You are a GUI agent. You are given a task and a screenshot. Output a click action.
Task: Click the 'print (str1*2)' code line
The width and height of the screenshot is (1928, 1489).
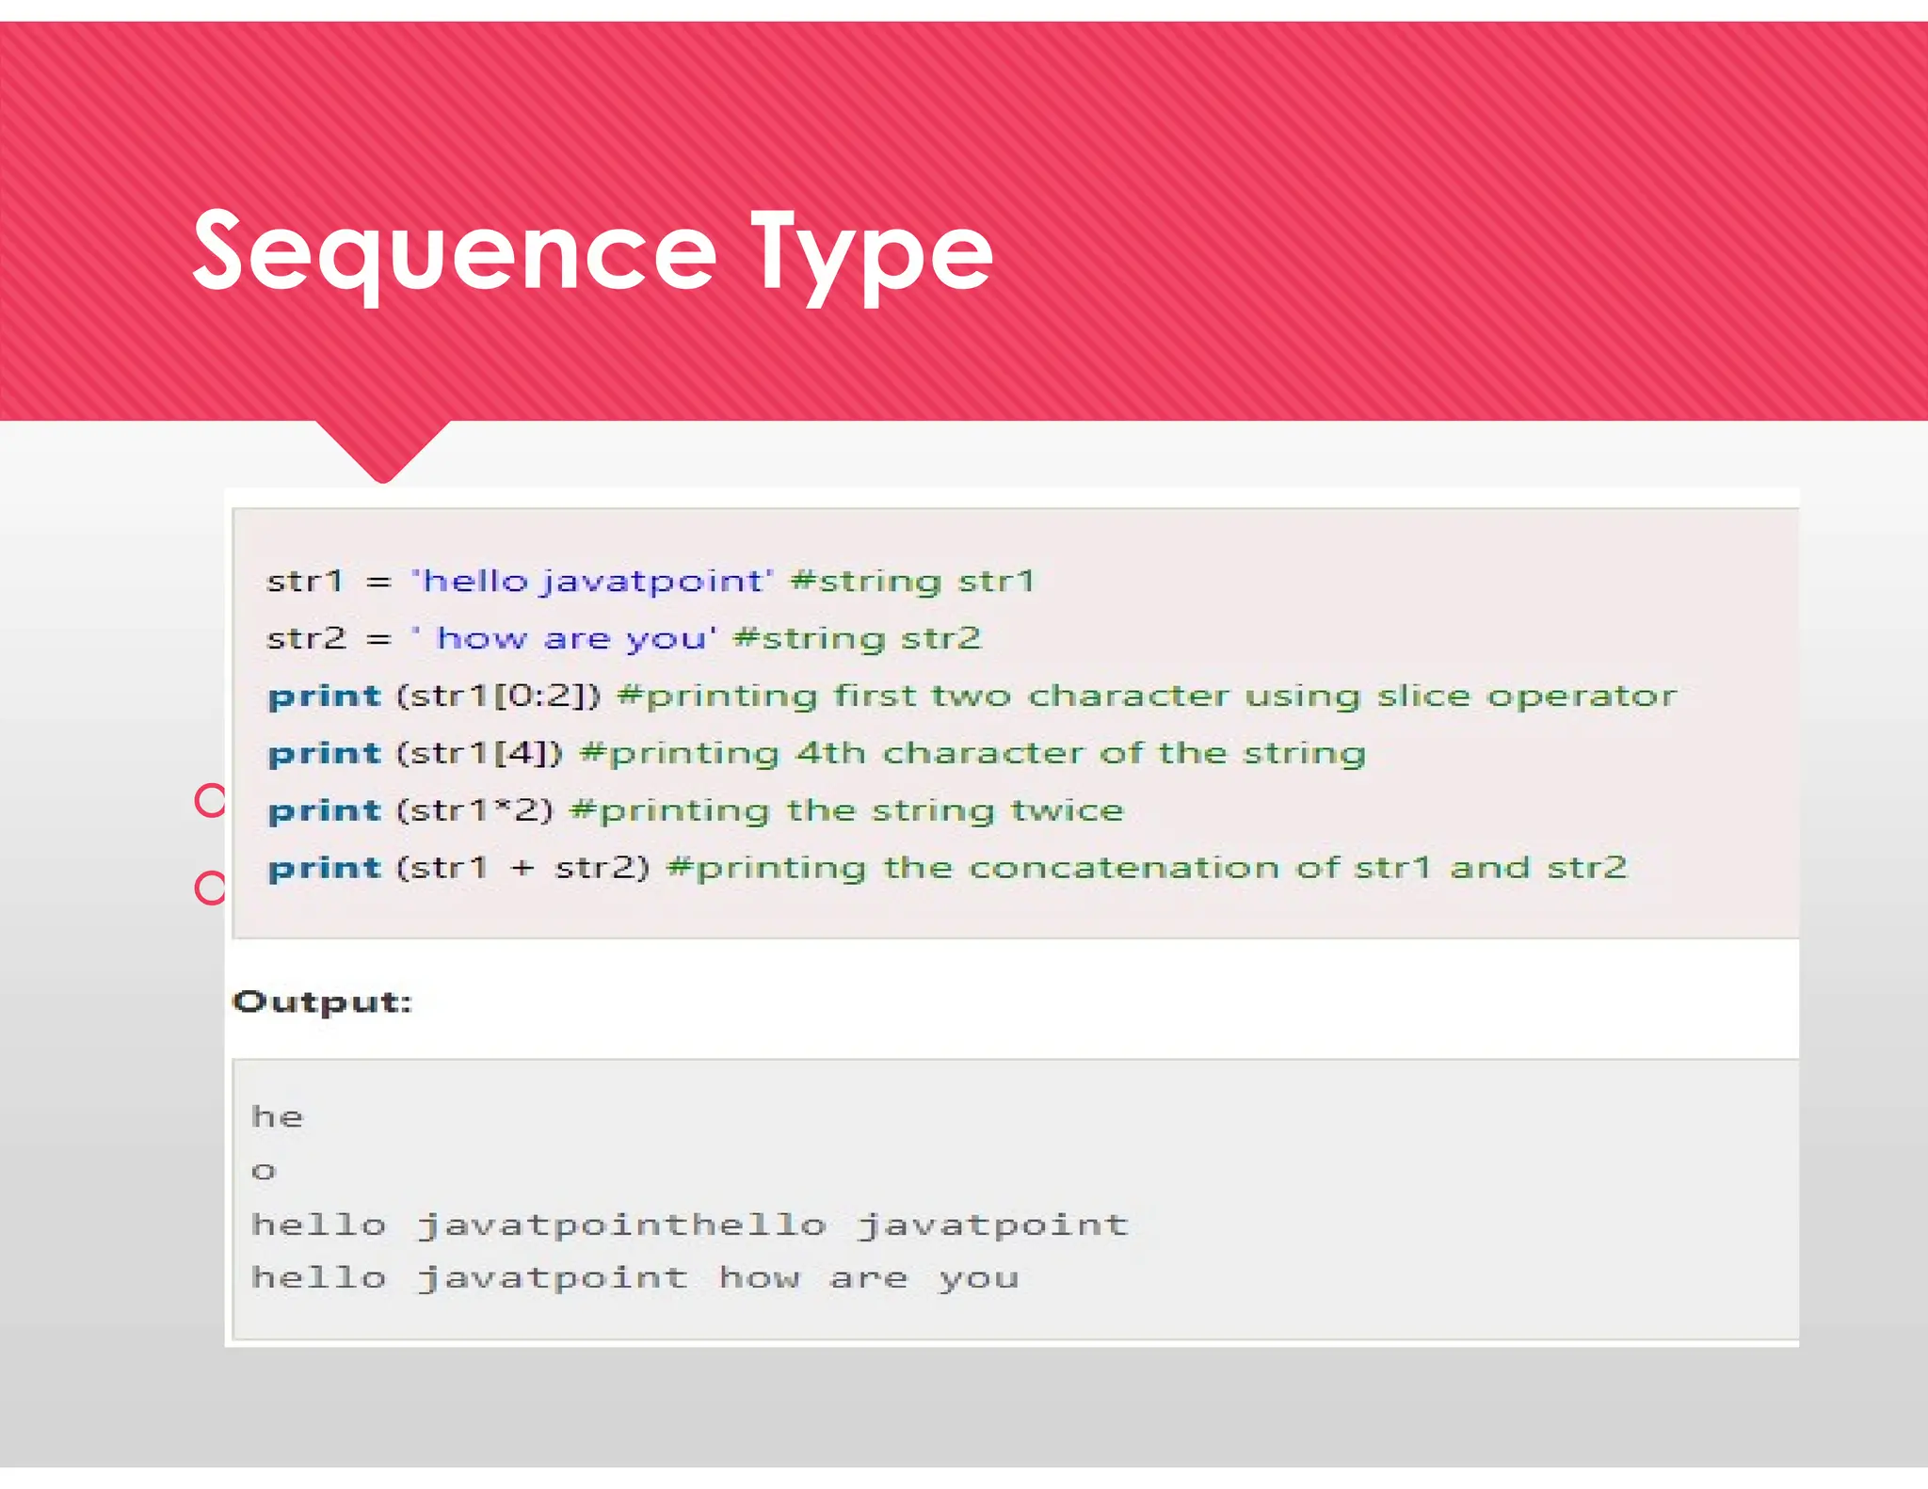[696, 811]
